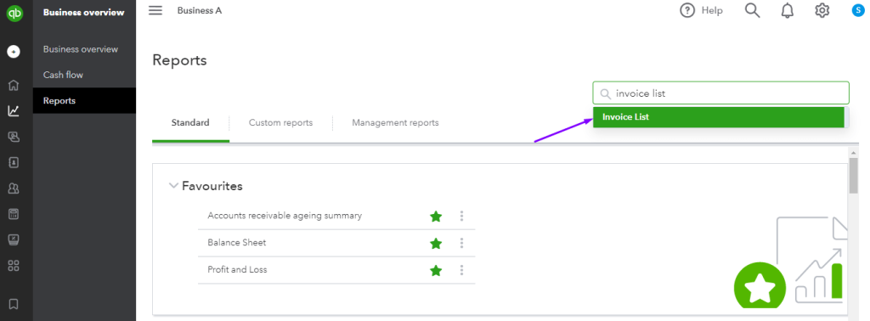This screenshot has width=870, height=321.
Task: Go to the Home dashboard icon
Action: 14,86
